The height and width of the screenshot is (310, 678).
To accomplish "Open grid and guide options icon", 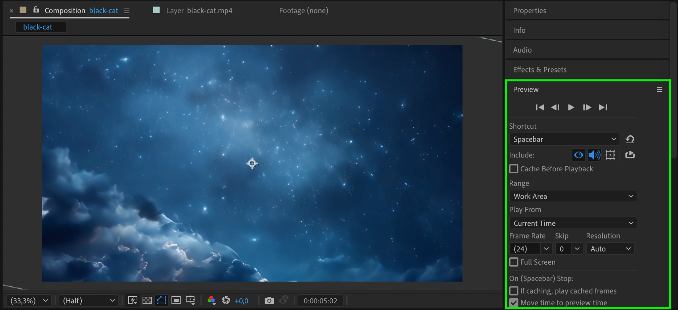I will point(190,300).
